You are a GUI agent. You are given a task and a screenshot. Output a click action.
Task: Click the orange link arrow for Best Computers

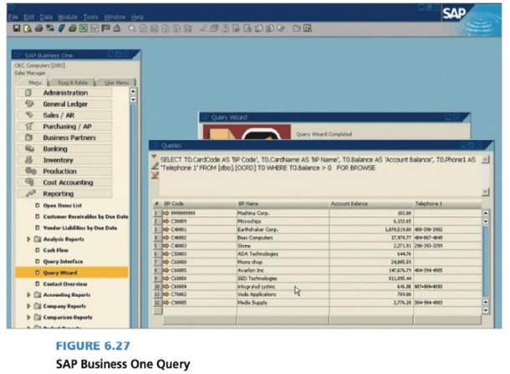pos(166,238)
